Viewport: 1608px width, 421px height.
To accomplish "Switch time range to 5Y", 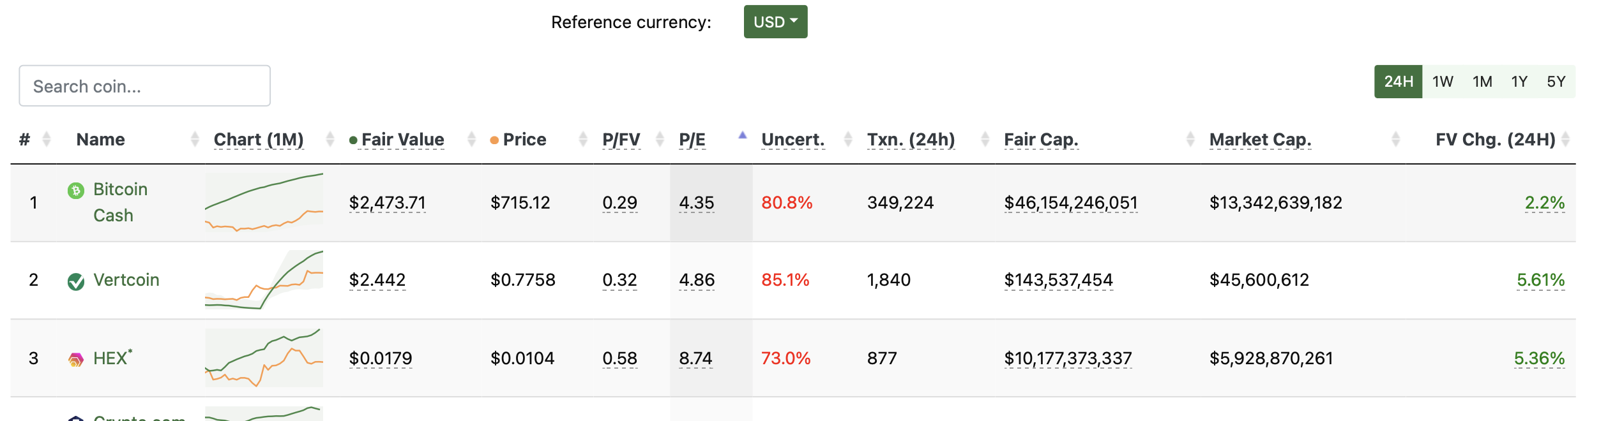I will click(1556, 82).
